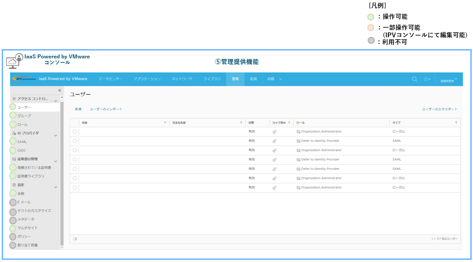Collapse the sidebar with double-chevron icon
The image size is (473, 262).
[x=60, y=90]
